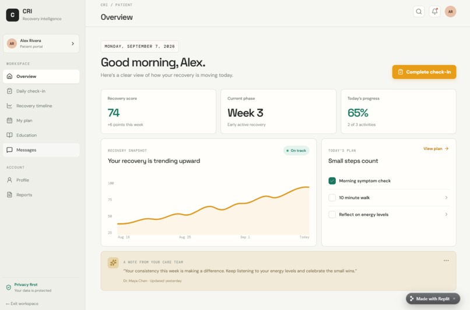Navigate to My plan
The width and height of the screenshot is (470, 310).
point(41,120)
